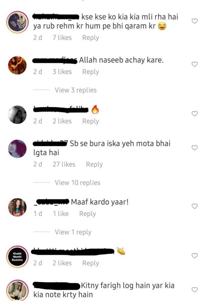Like the 'Allah naseeb achay kare' comment
Screen dimensions: 209x301
pos(195,64)
